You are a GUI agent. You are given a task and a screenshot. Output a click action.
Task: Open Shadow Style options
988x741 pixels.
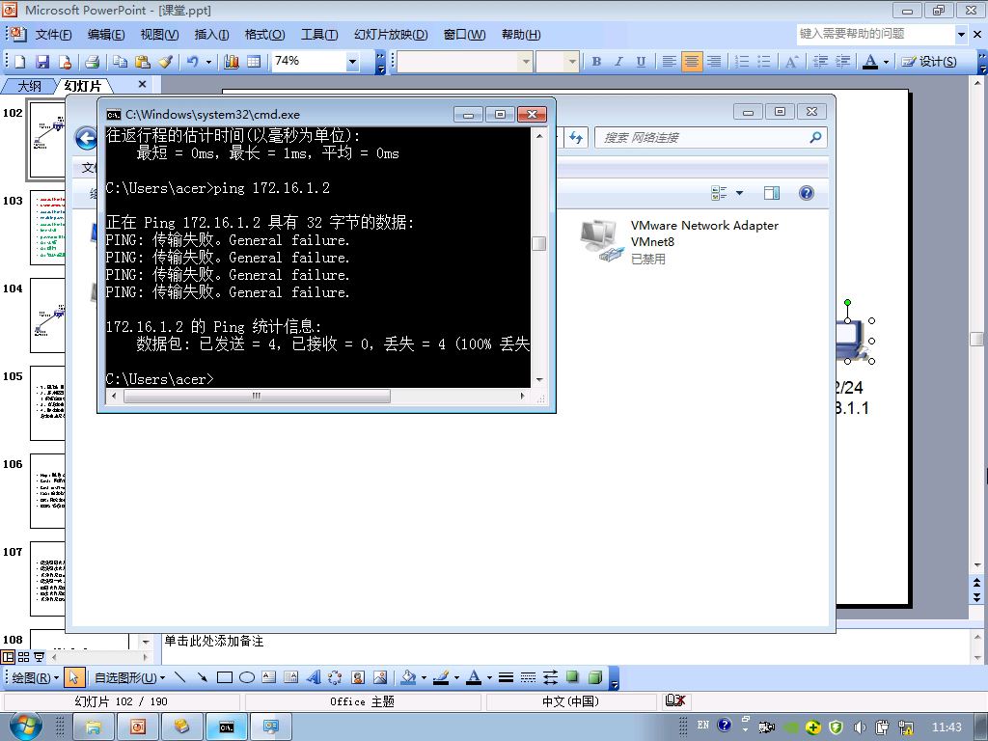click(572, 677)
